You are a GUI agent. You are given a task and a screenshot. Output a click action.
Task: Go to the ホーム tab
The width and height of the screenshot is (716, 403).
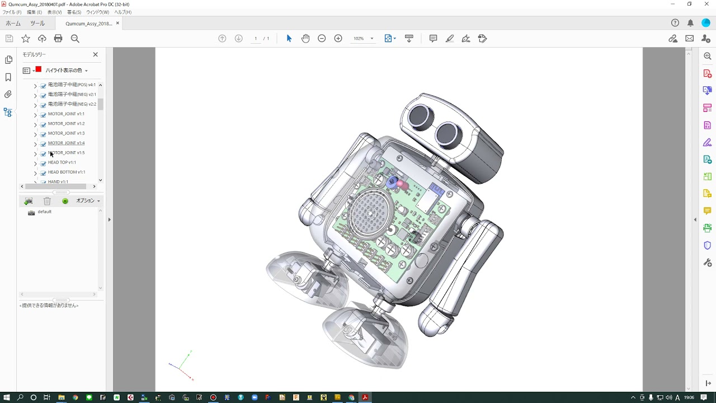click(x=13, y=24)
